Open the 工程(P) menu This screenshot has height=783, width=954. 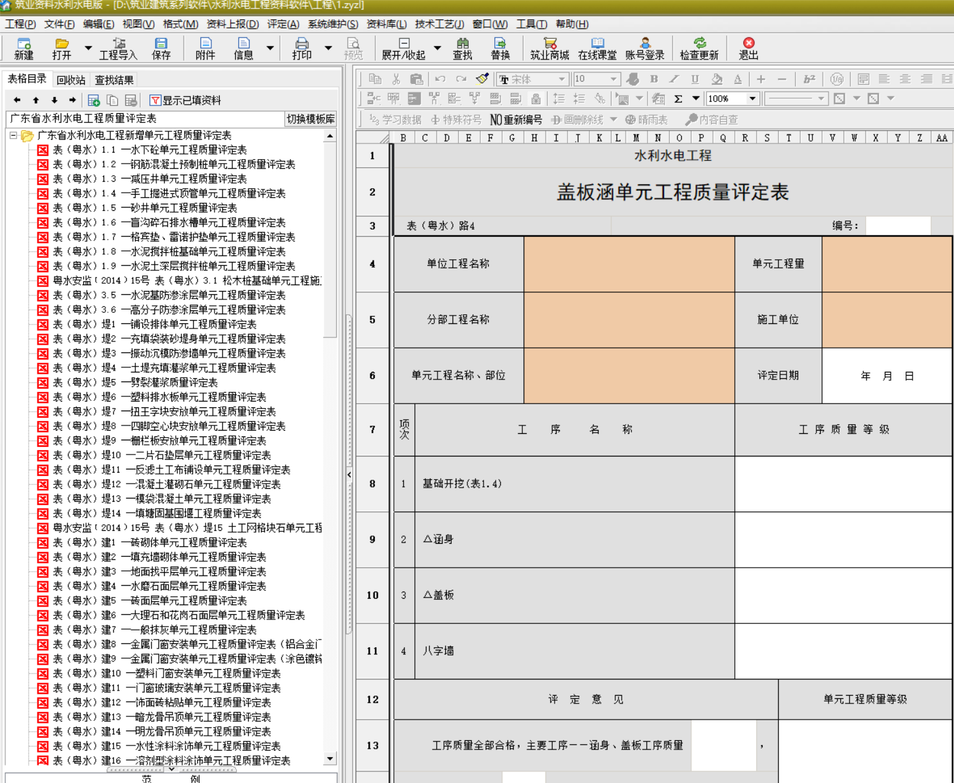[x=21, y=24]
